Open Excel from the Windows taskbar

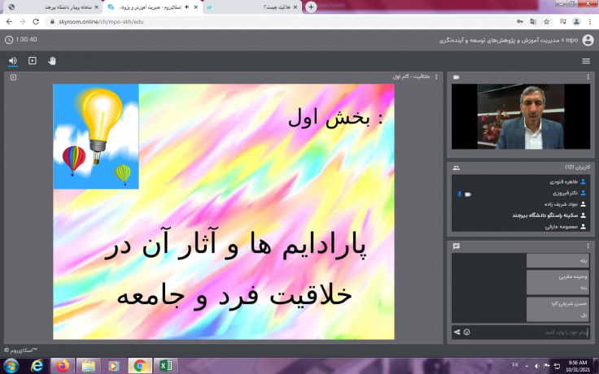click(x=165, y=365)
